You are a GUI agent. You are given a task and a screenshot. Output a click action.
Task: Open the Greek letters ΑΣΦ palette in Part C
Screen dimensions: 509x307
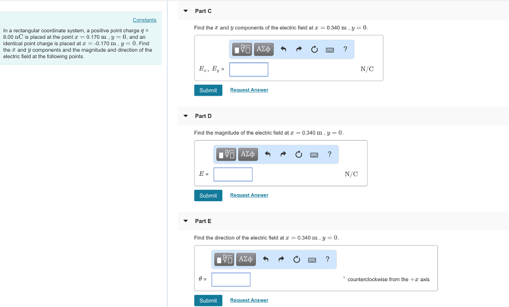[263, 49]
